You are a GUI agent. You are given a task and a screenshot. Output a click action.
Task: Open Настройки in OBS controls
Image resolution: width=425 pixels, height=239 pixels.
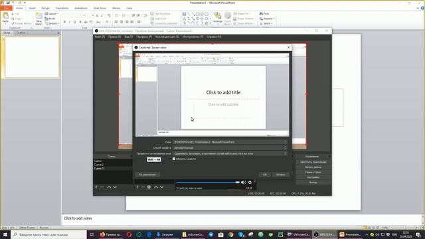pyautogui.click(x=313, y=177)
